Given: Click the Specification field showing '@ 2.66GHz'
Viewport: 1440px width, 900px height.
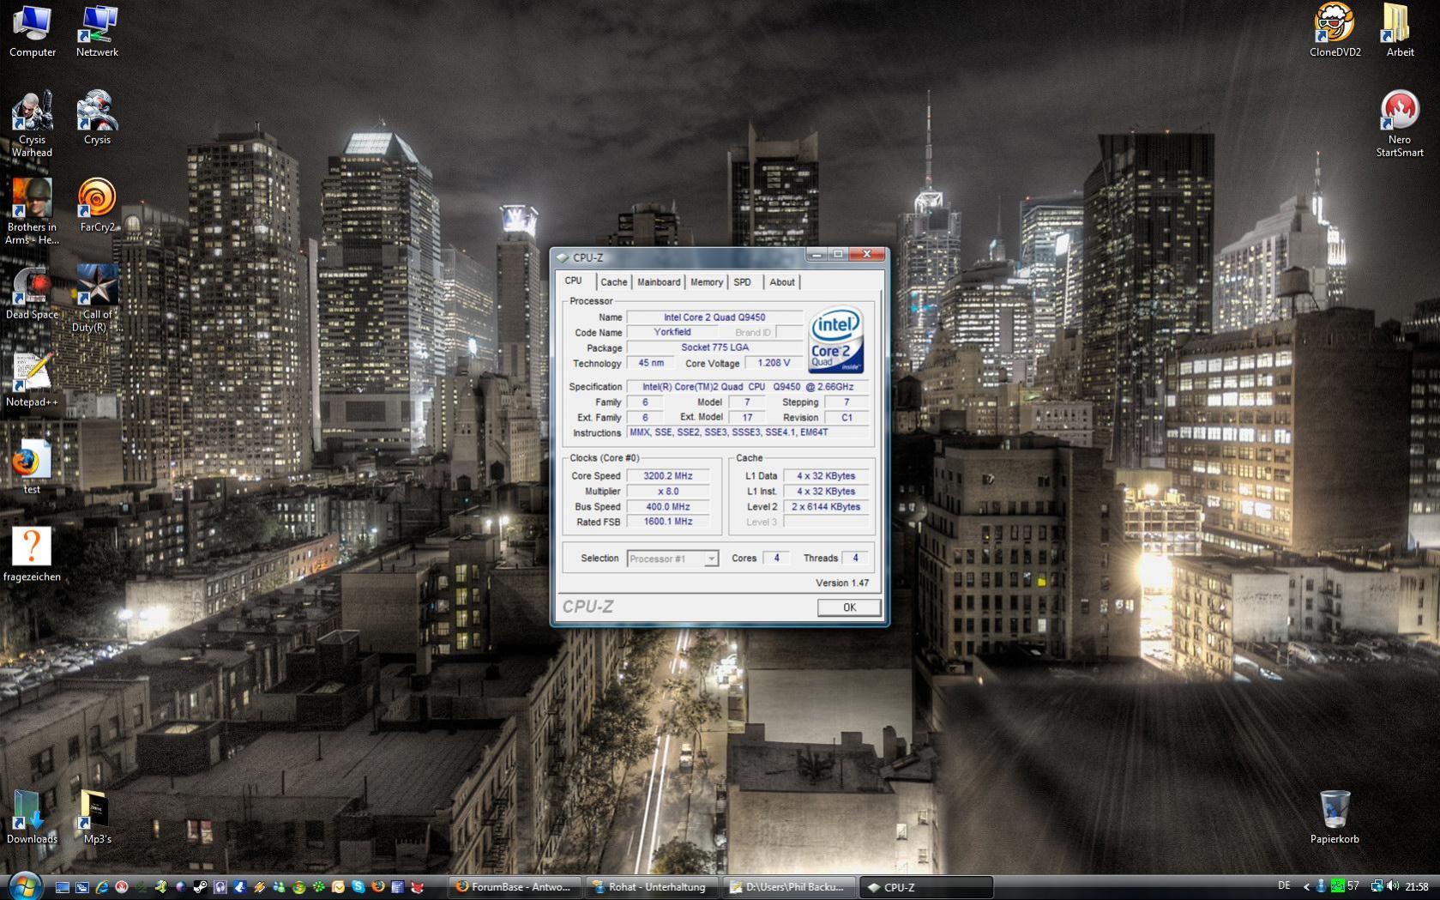Looking at the screenshot, I should click(748, 387).
